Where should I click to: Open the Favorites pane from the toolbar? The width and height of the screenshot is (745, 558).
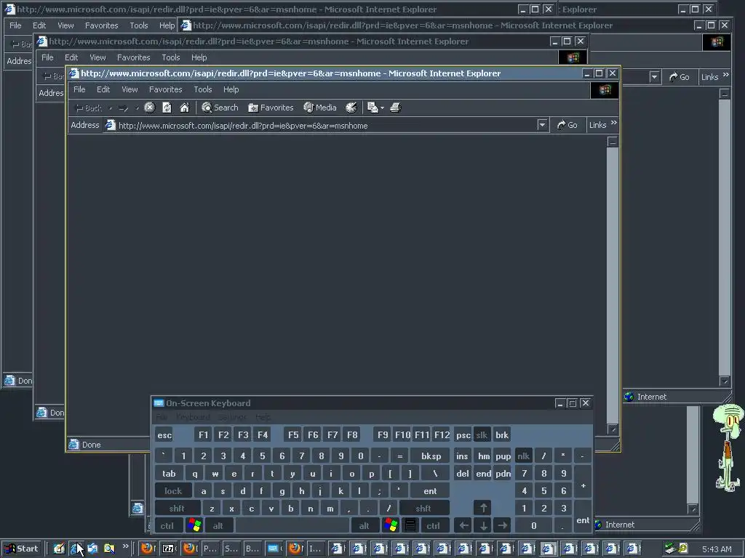pyautogui.click(x=271, y=108)
